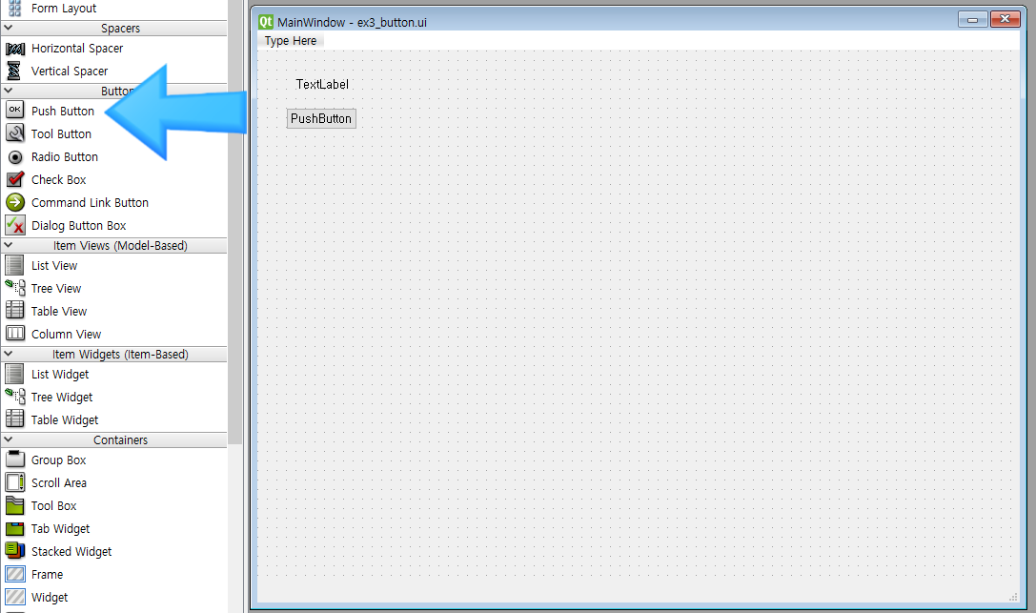Select the Stacked Widget icon
Viewport: 1036px width, 613px height.
(14, 550)
